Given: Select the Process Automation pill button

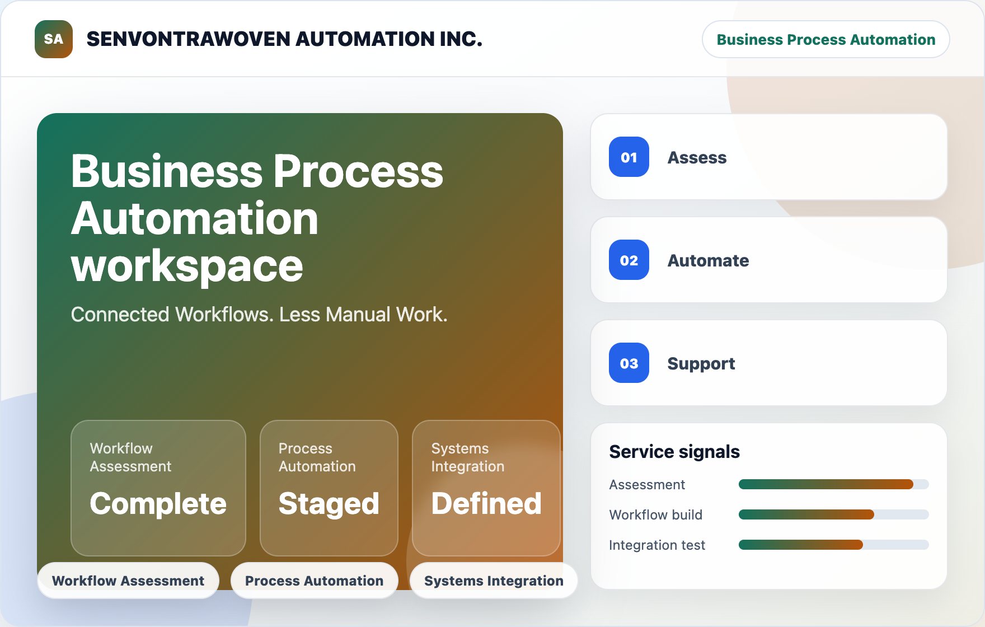Looking at the screenshot, I should click(315, 581).
